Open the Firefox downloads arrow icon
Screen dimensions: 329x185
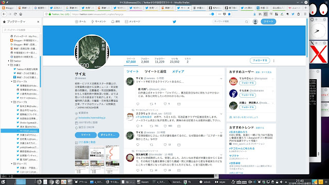tap(254, 14)
